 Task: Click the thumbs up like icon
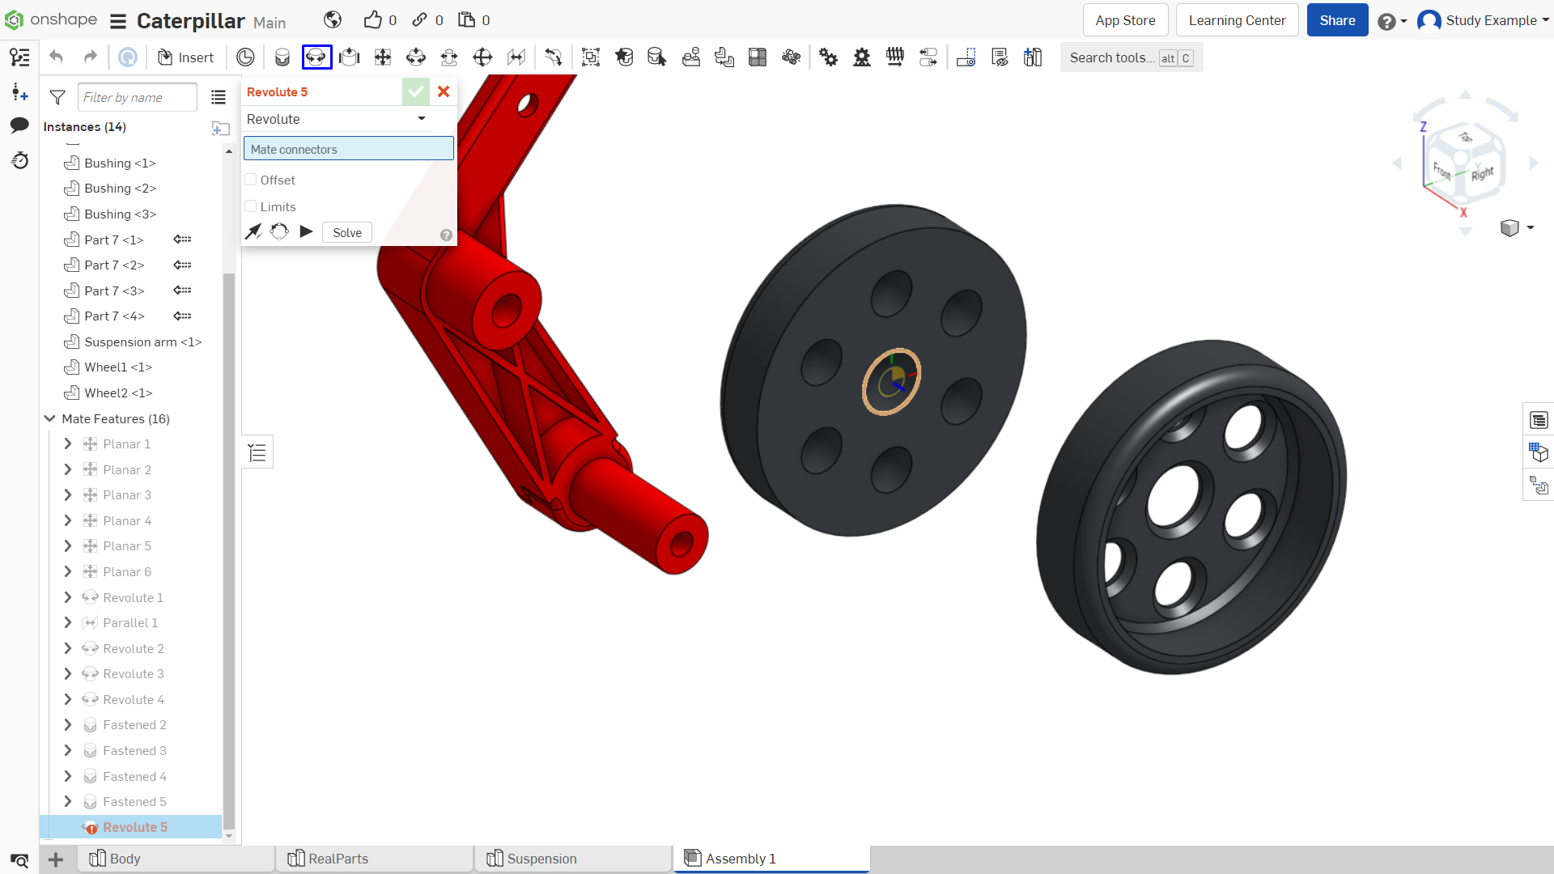[x=372, y=20]
